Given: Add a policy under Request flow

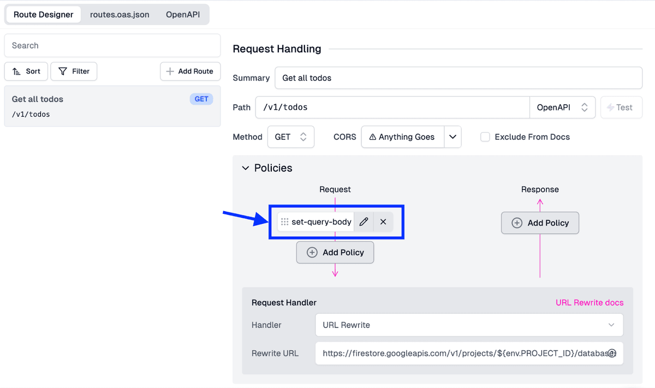Looking at the screenshot, I should click(335, 253).
